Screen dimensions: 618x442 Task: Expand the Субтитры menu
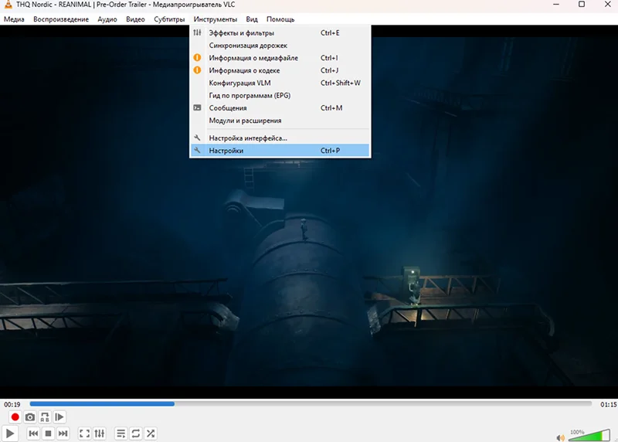[x=169, y=19]
